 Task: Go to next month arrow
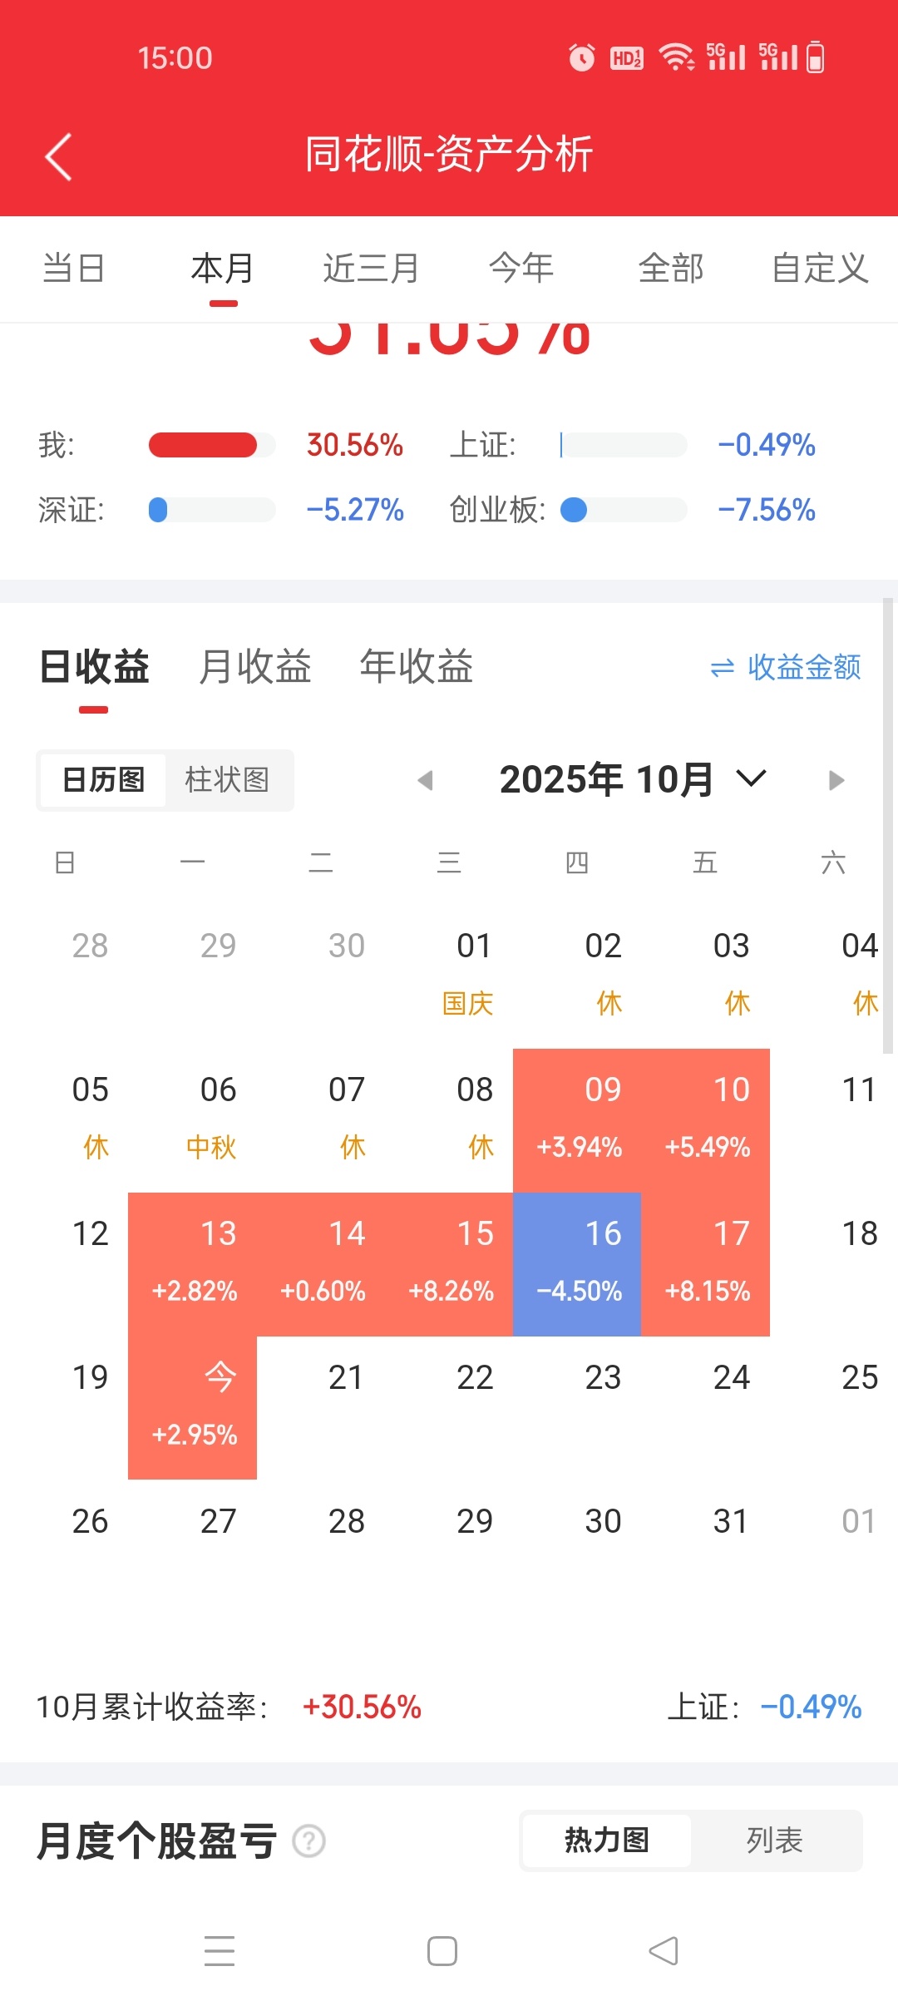pyautogui.click(x=836, y=780)
